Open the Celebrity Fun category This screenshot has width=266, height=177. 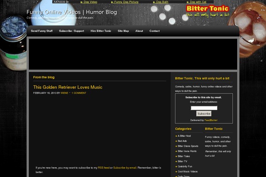(185, 166)
